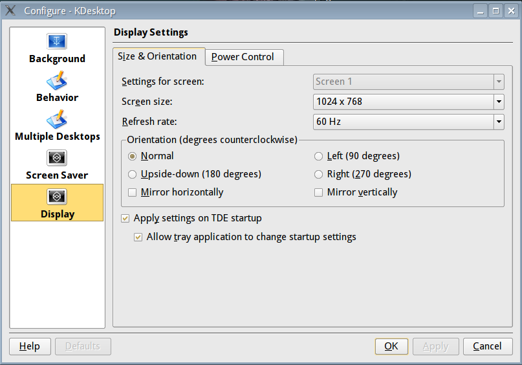Click the X window menu icon
Viewport: 522px width, 365px height.
pyautogui.click(x=10, y=10)
